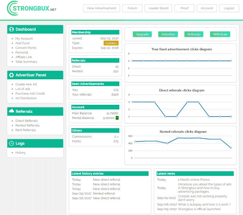Open History under Logs
This screenshot has height=215, width=243.
pyautogui.click(x=21, y=152)
